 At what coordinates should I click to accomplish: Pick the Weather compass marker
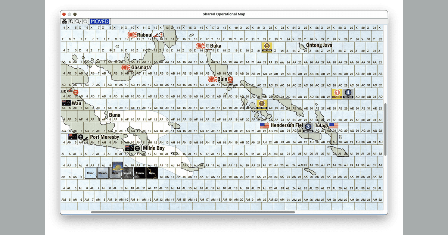point(118,167)
